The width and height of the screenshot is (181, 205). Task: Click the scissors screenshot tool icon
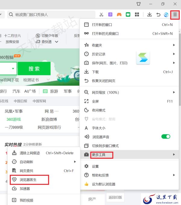point(101,14)
